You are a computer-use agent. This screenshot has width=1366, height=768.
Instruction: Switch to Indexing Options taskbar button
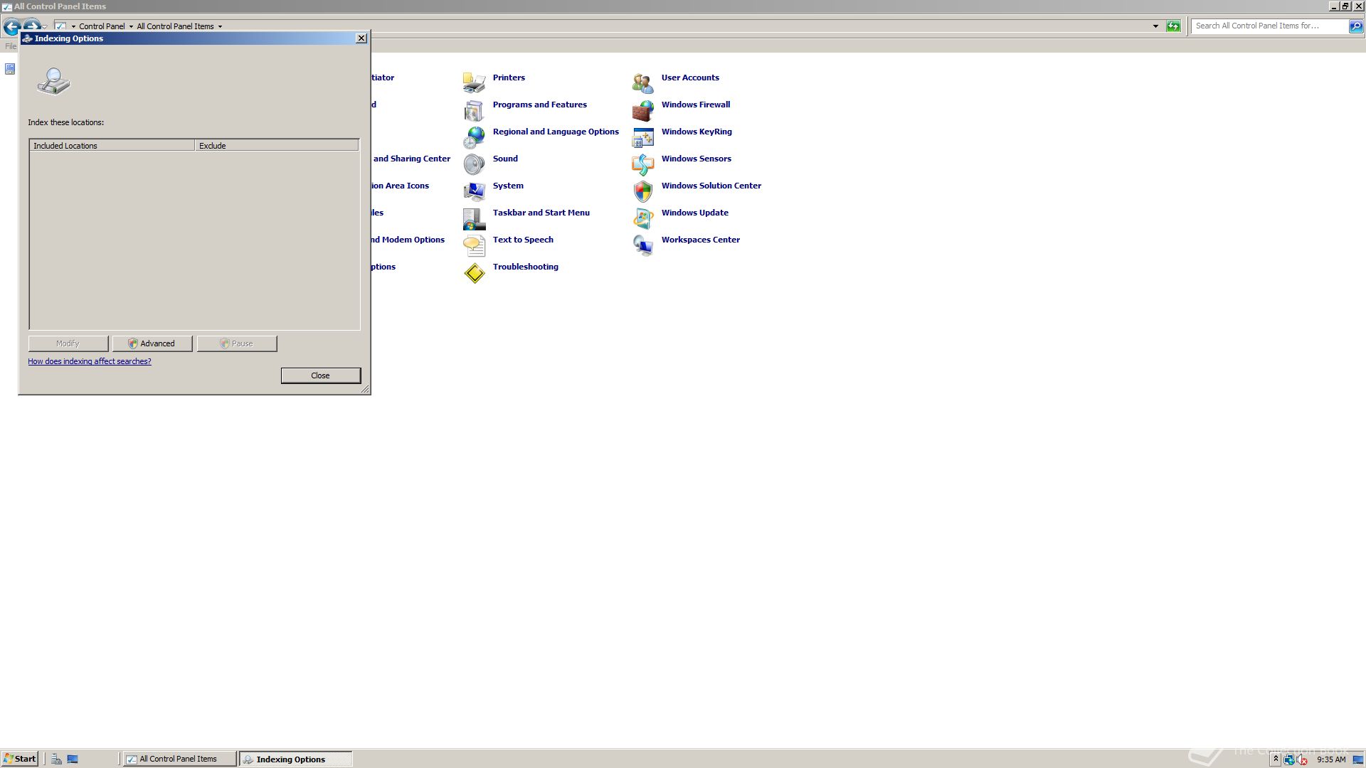295,759
